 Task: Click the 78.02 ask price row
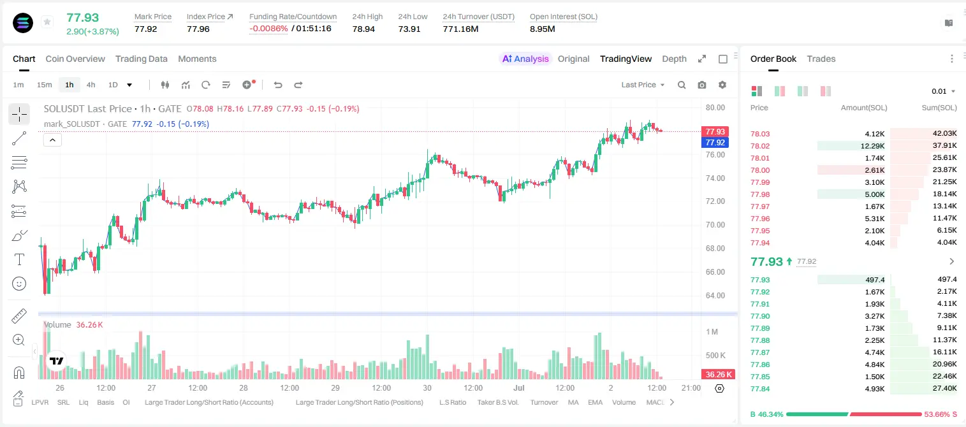(x=854, y=146)
